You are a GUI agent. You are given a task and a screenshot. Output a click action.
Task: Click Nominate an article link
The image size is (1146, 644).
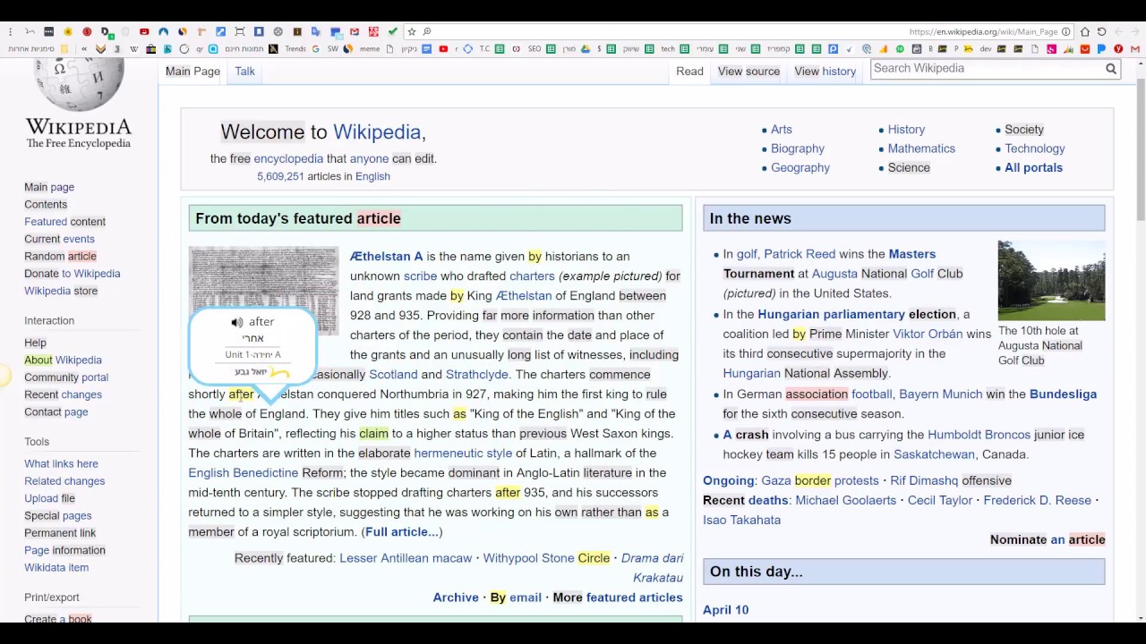[x=1048, y=540]
